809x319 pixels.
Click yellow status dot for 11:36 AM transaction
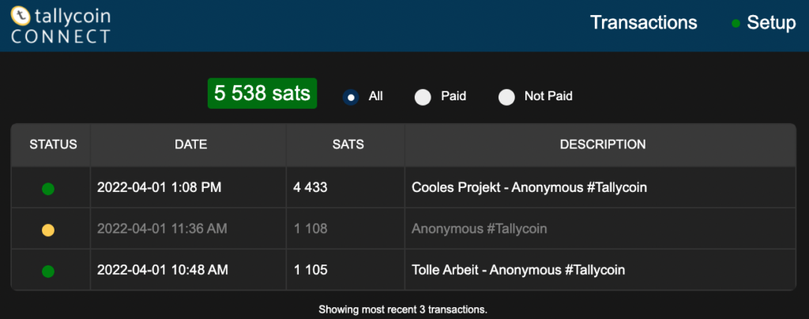coord(48,231)
